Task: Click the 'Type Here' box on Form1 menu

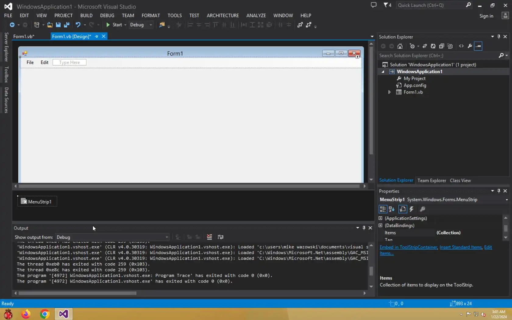Action: [x=69, y=62]
